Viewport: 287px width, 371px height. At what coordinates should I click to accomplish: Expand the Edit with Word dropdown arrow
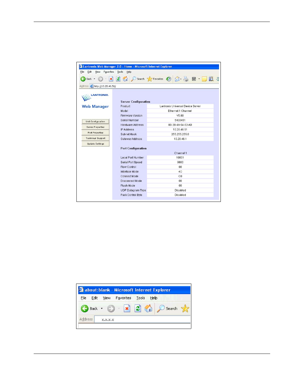[x=199, y=79]
